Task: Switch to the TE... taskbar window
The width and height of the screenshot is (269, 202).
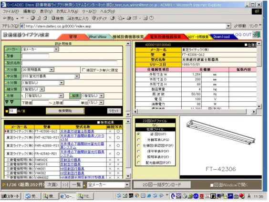Action: pos(85,196)
